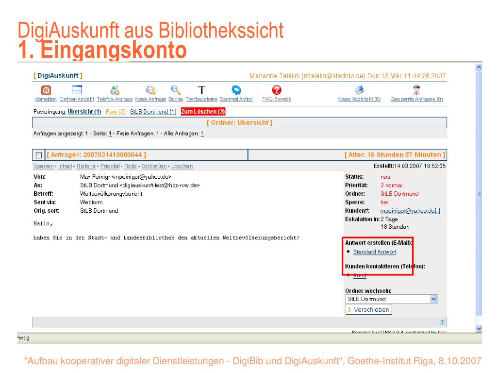Click the Anfrage# 2007031410000044 header
The image size is (497, 373).
tap(97, 155)
